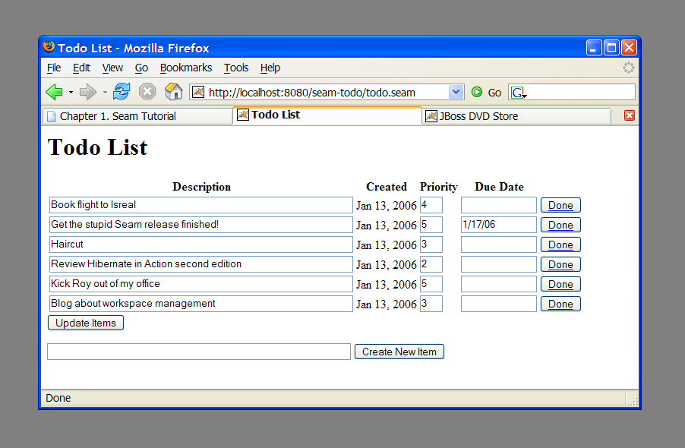Open the Back history dropdown arrow
Screen dimensions: 685x448
coord(71,93)
